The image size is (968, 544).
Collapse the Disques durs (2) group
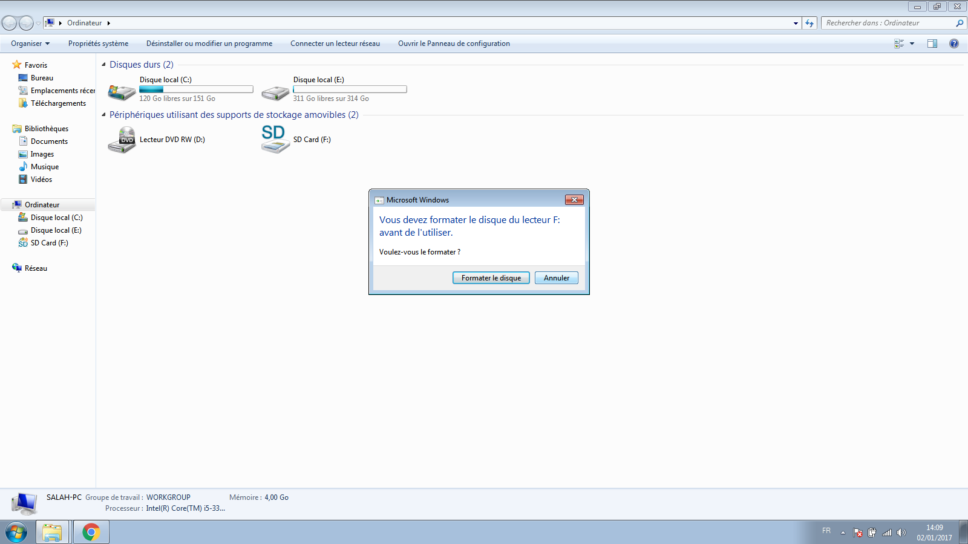pos(103,65)
